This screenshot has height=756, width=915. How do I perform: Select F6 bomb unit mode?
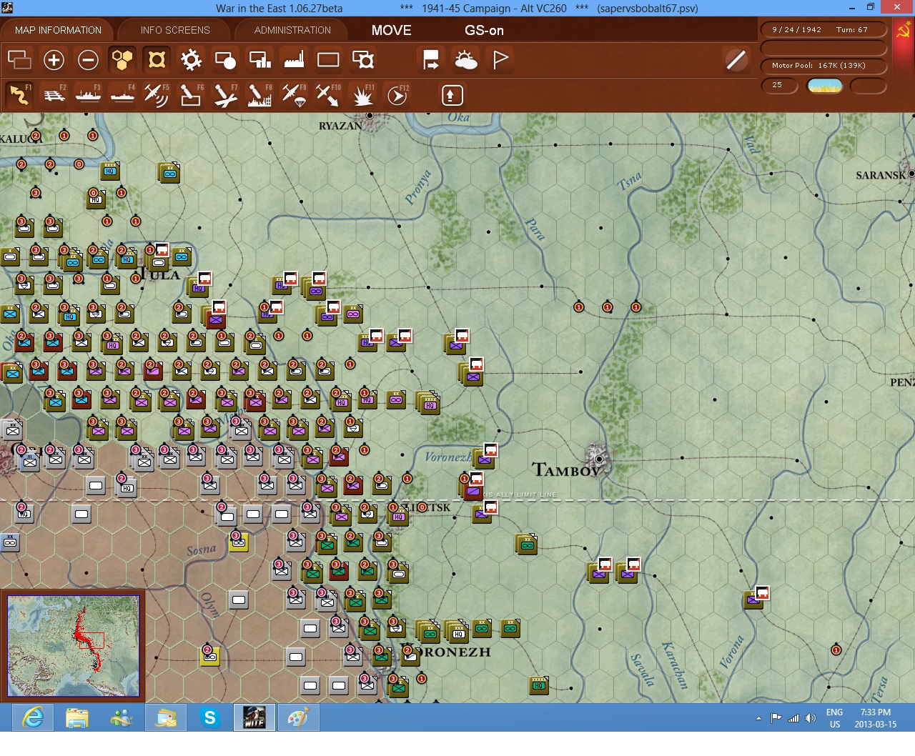click(191, 95)
